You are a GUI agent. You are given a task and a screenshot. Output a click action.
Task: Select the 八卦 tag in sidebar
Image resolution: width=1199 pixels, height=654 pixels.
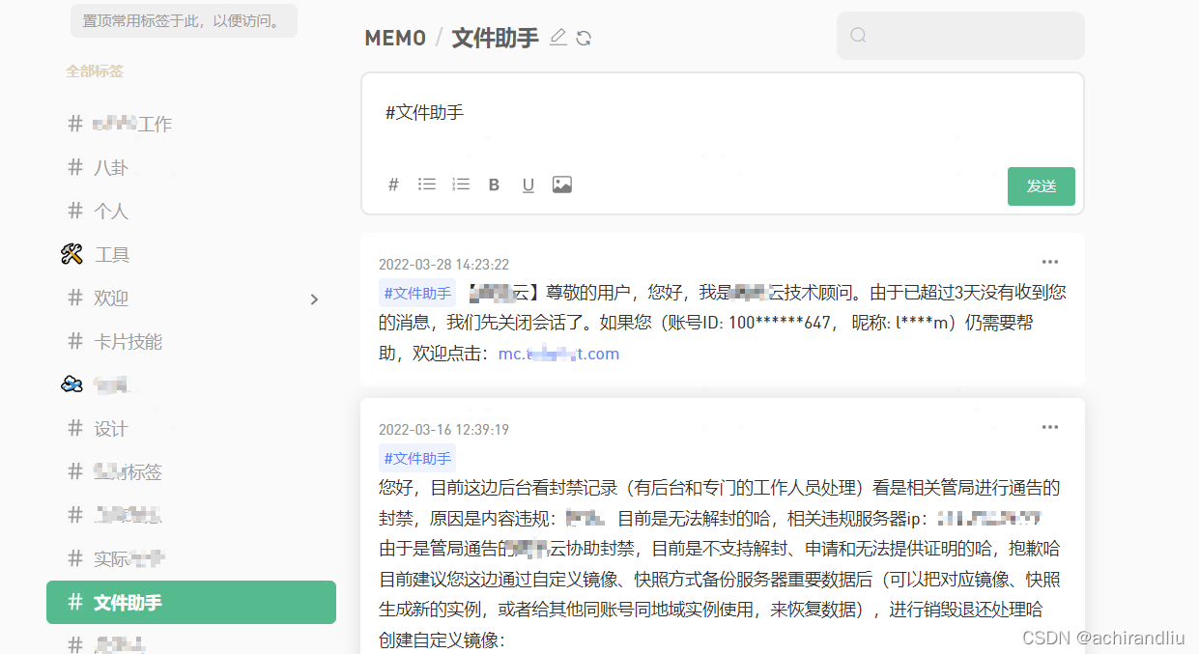point(110,167)
